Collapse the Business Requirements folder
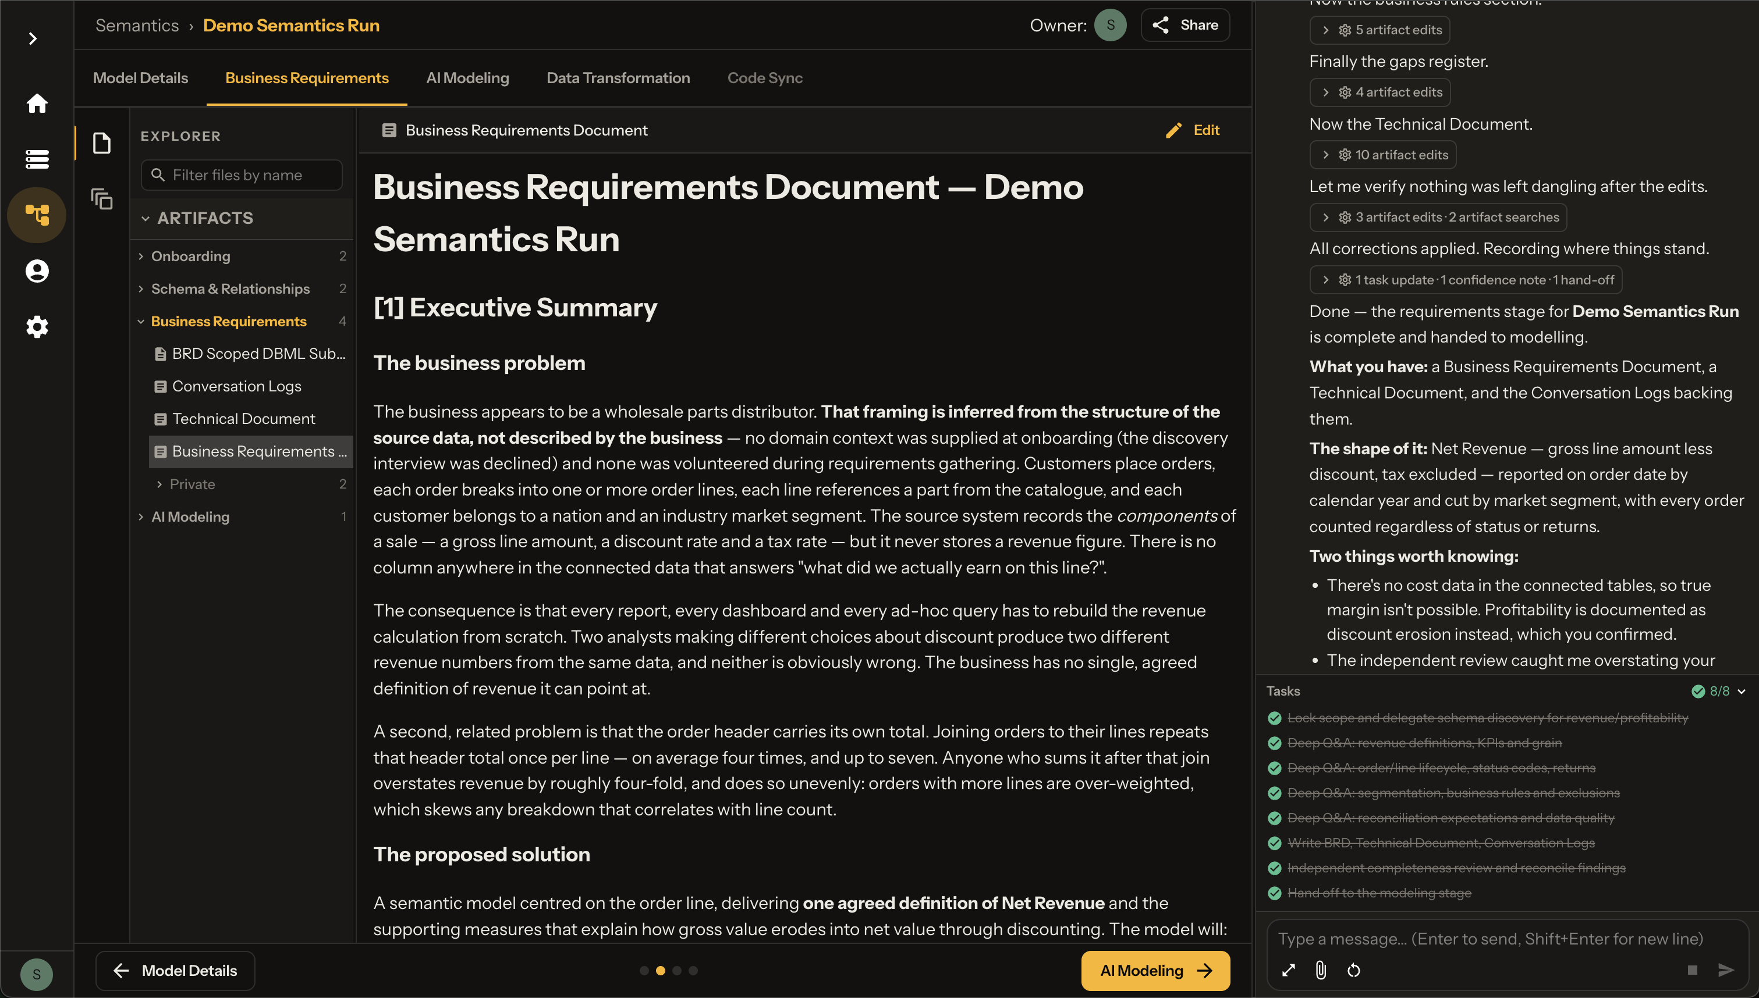 [x=242, y=322]
